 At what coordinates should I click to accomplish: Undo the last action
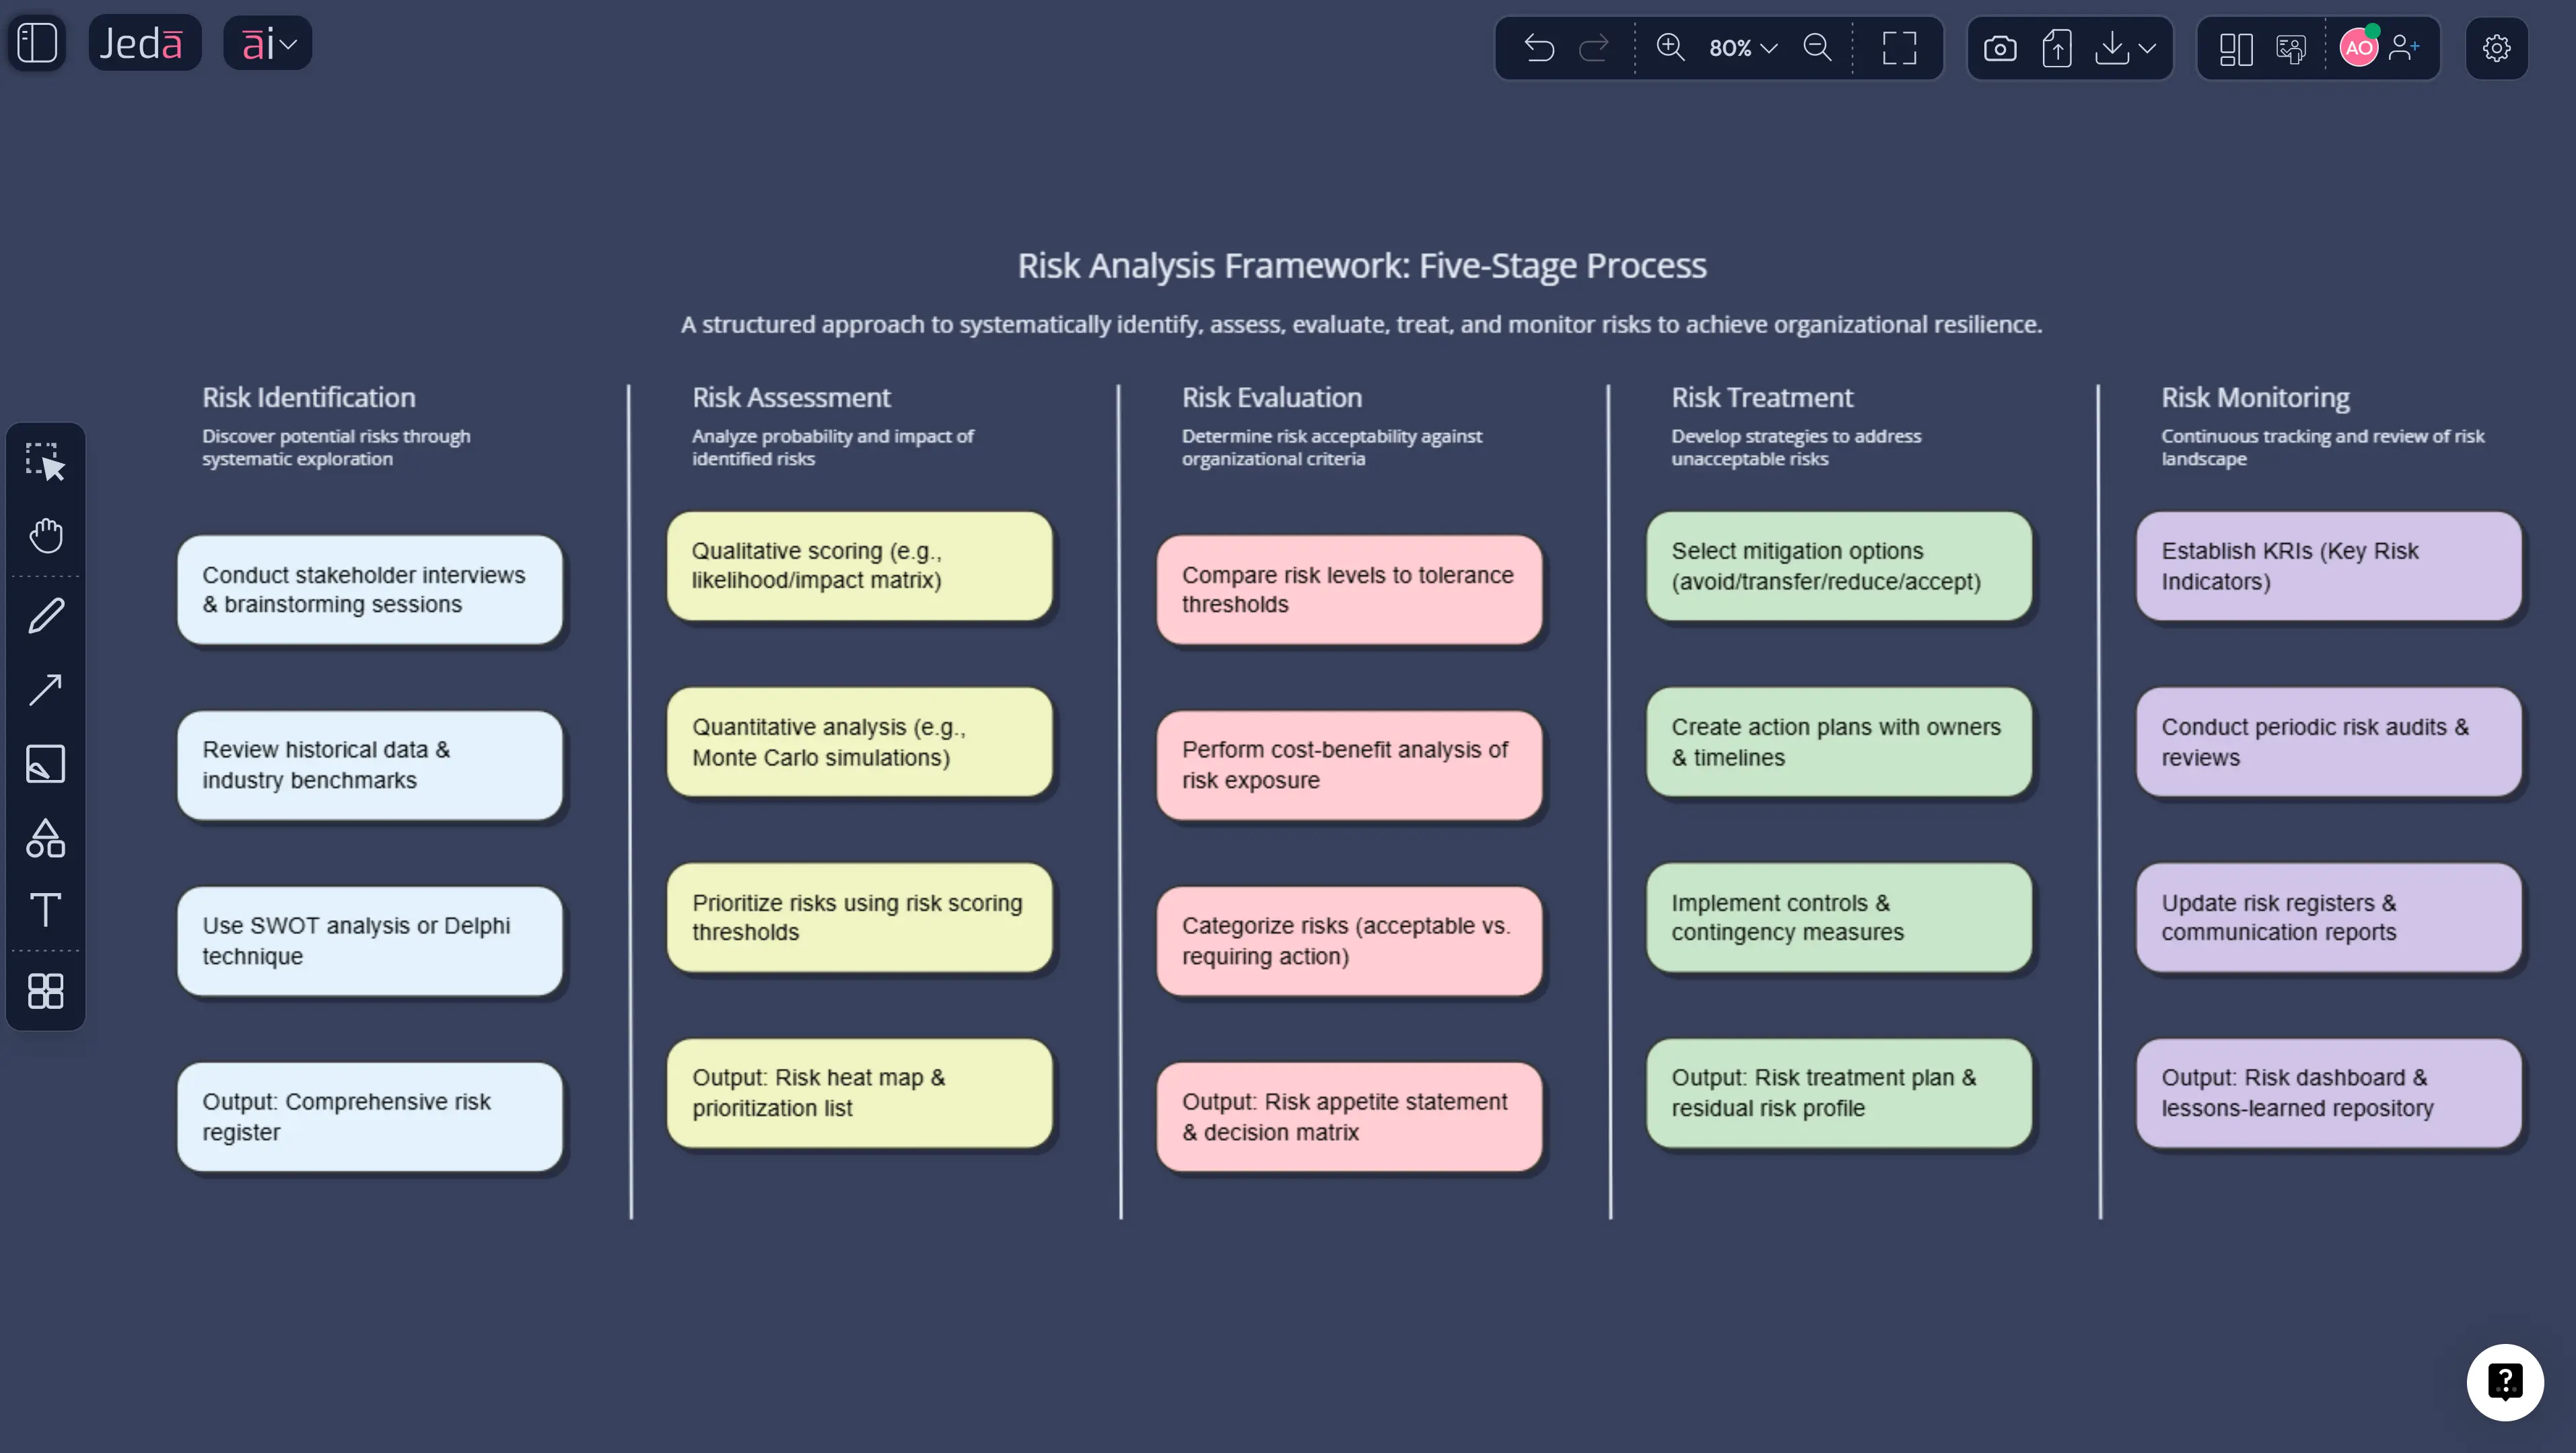point(1539,47)
